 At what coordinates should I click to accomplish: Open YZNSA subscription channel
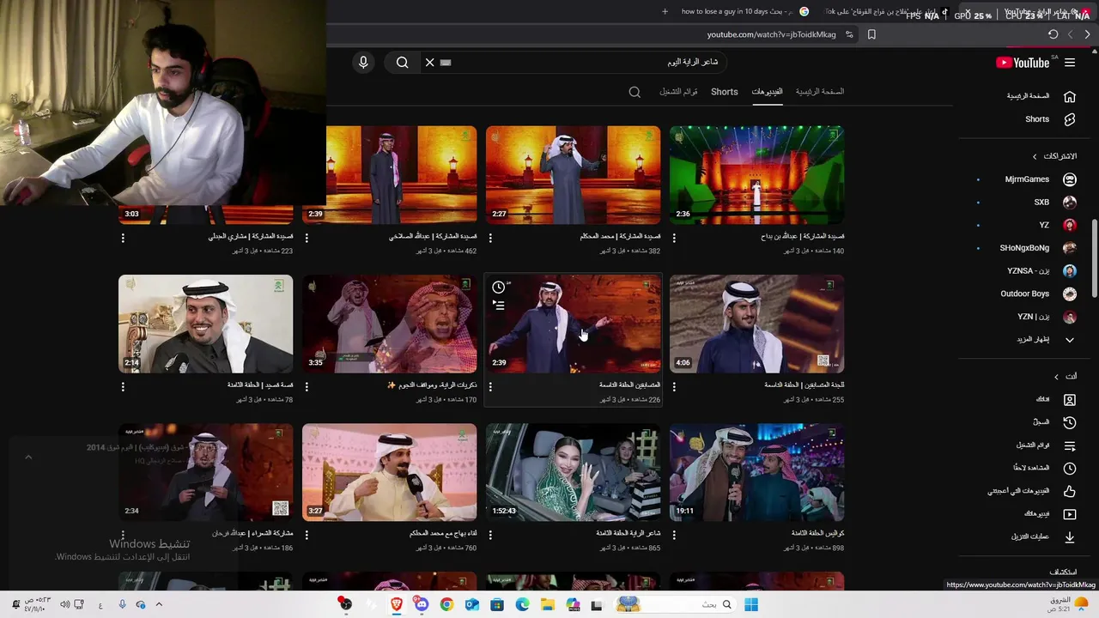pyautogui.click(x=1027, y=270)
